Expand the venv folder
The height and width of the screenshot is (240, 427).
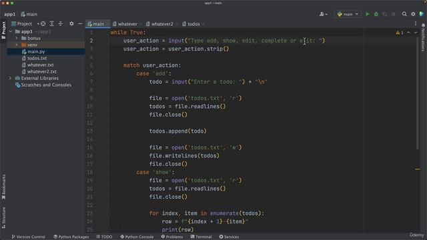[17, 45]
